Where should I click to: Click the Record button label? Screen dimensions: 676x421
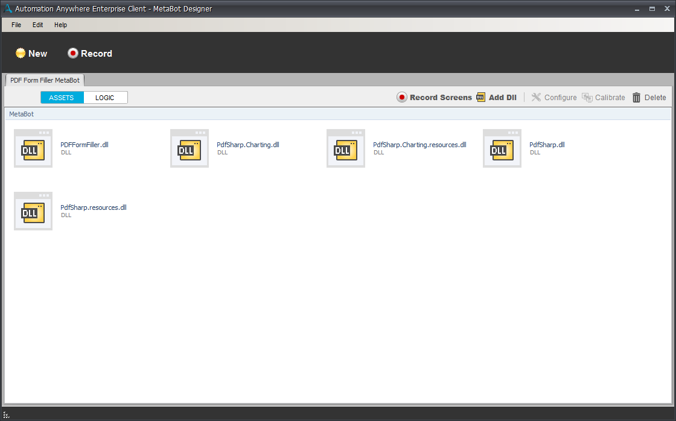pos(97,54)
